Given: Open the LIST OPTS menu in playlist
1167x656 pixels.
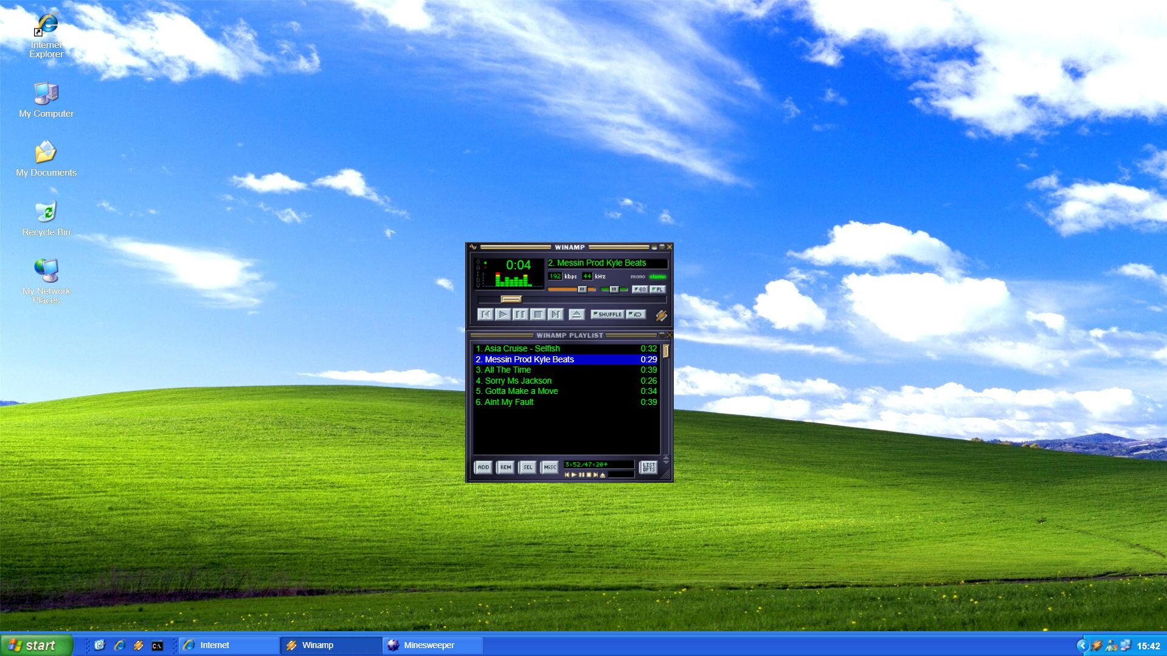Looking at the screenshot, I should 648,468.
